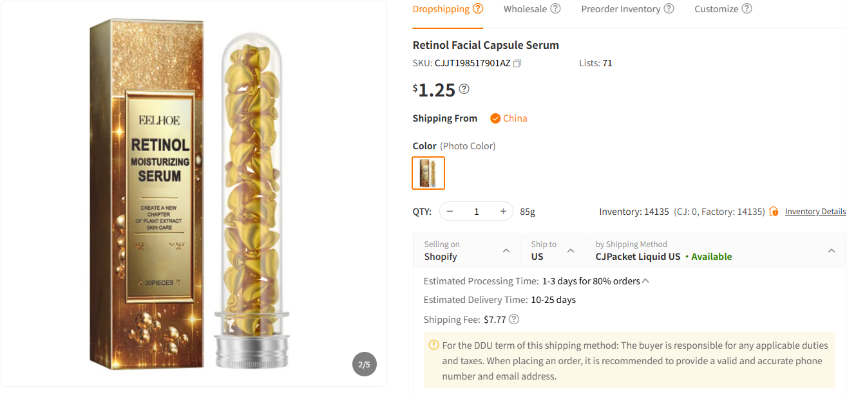Click the quantity input field

(477, 212)
